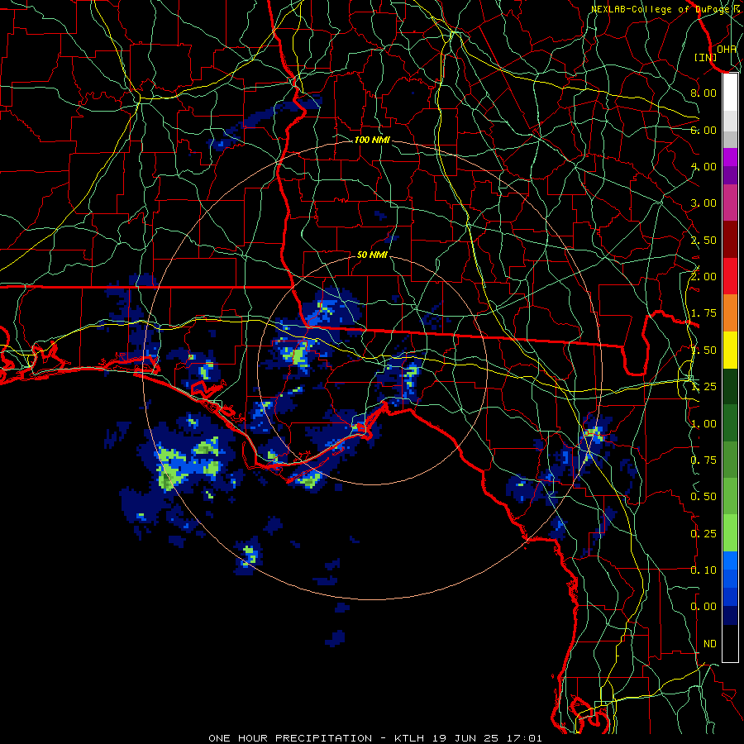Click the '8.00' legend value

(x=703, y=93)
